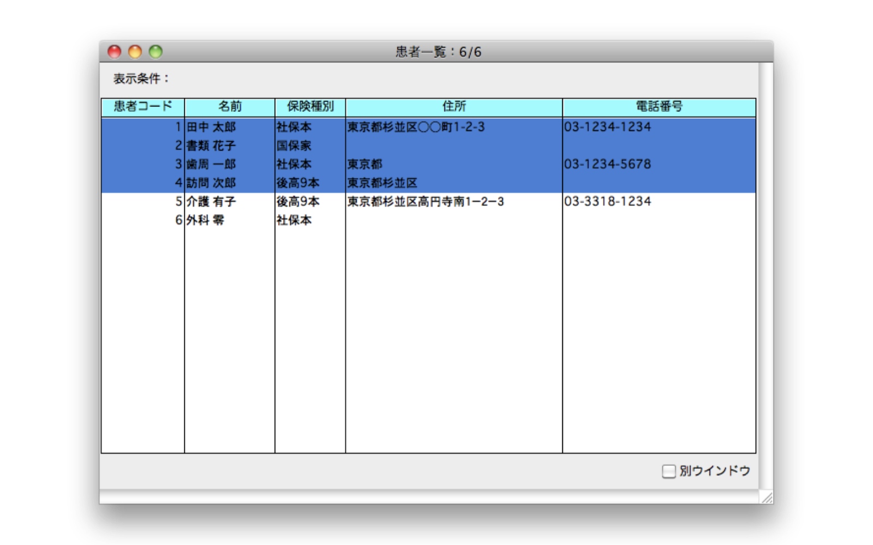
Task: Sort by the 名前 column header
Action: 230,107
